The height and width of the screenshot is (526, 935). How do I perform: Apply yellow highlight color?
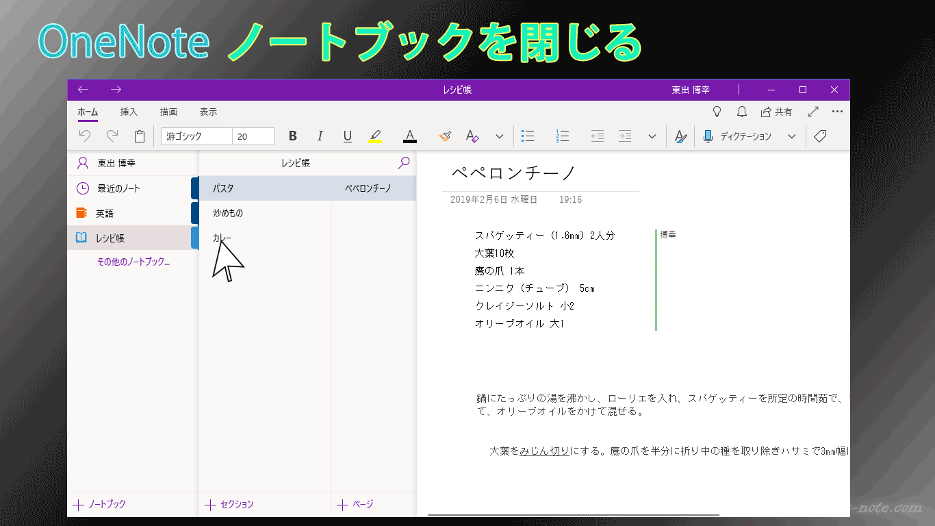pyautogui.click(x=375, y=136)
